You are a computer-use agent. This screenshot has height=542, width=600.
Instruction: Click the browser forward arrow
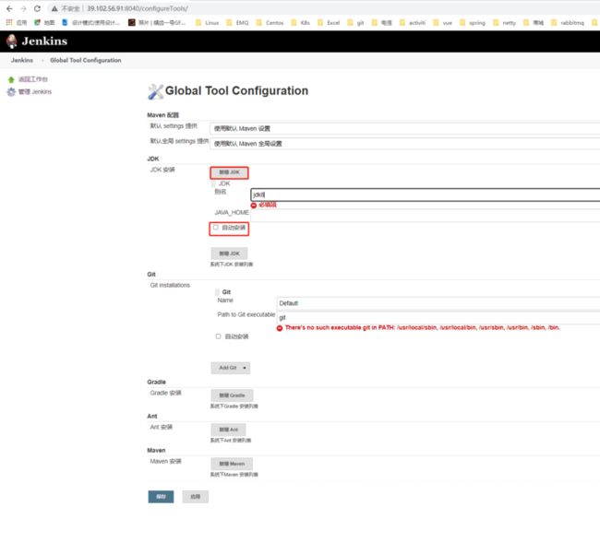click(x=23, y=8)
